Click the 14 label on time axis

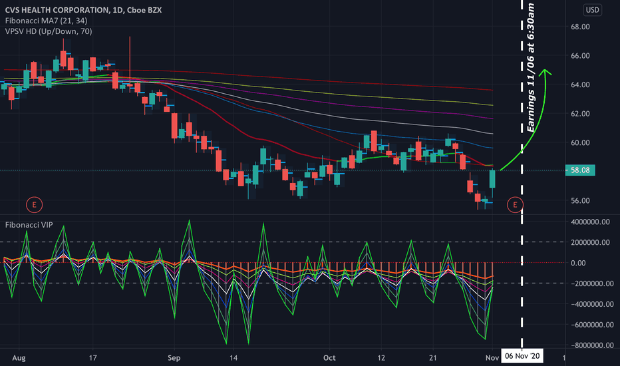click(233, 358)
